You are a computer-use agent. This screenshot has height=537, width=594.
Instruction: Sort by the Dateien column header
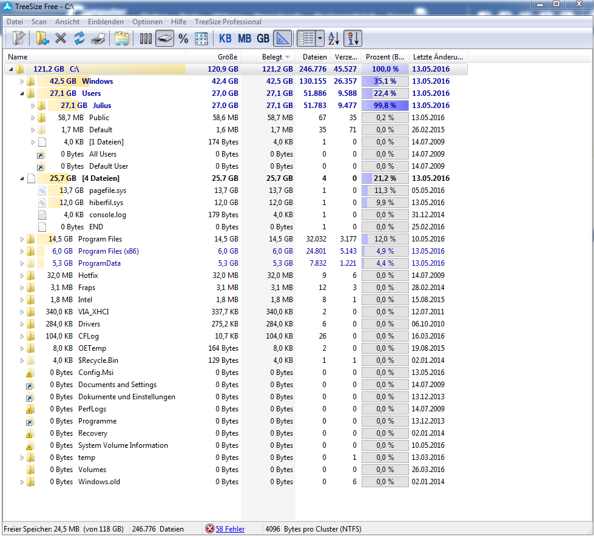(312, 57)
